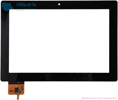Click the Russian tagline under NBparts
Screen dimensions: 118x100
pos(26,9)
